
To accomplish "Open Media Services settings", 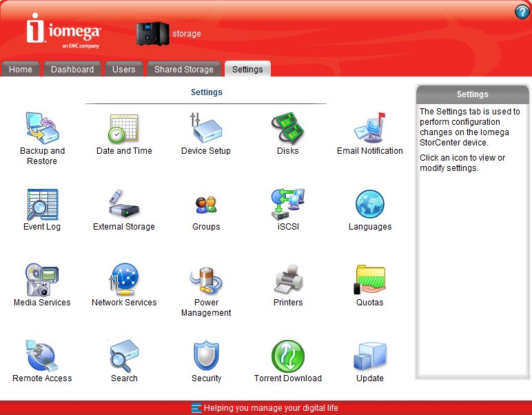I will (x=42, y=280).
